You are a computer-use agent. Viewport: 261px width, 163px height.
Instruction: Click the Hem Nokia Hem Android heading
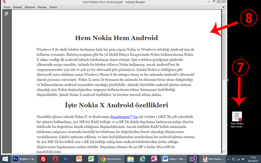pyautogui.click(x=116, y=38)
